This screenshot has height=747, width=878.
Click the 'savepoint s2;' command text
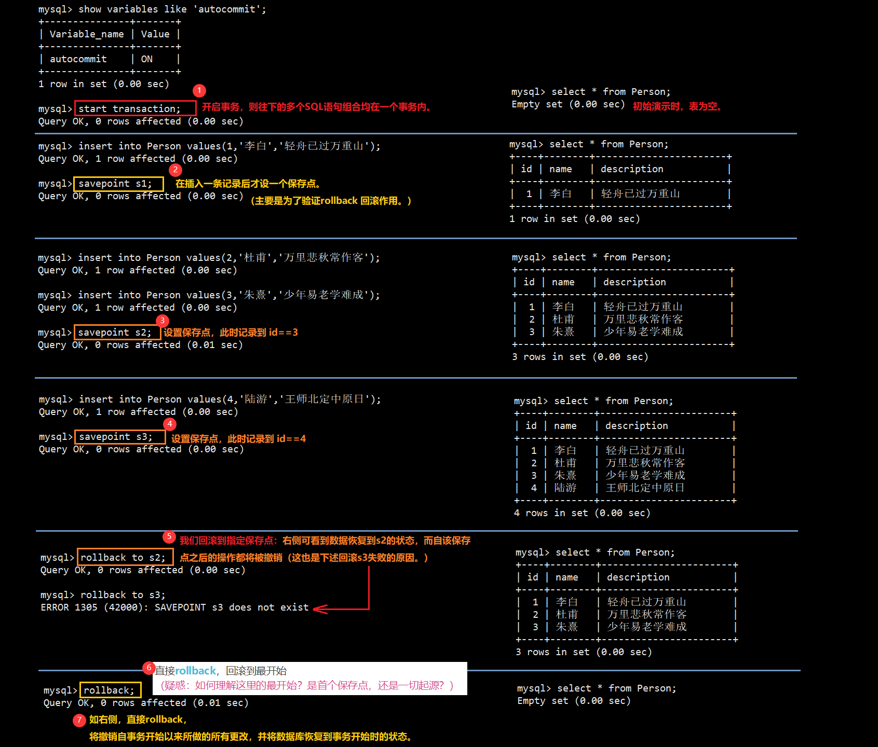[115, 332]
